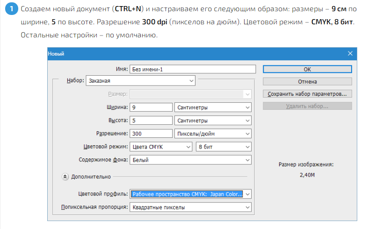Open the disabled Размер dropdown

190,94
